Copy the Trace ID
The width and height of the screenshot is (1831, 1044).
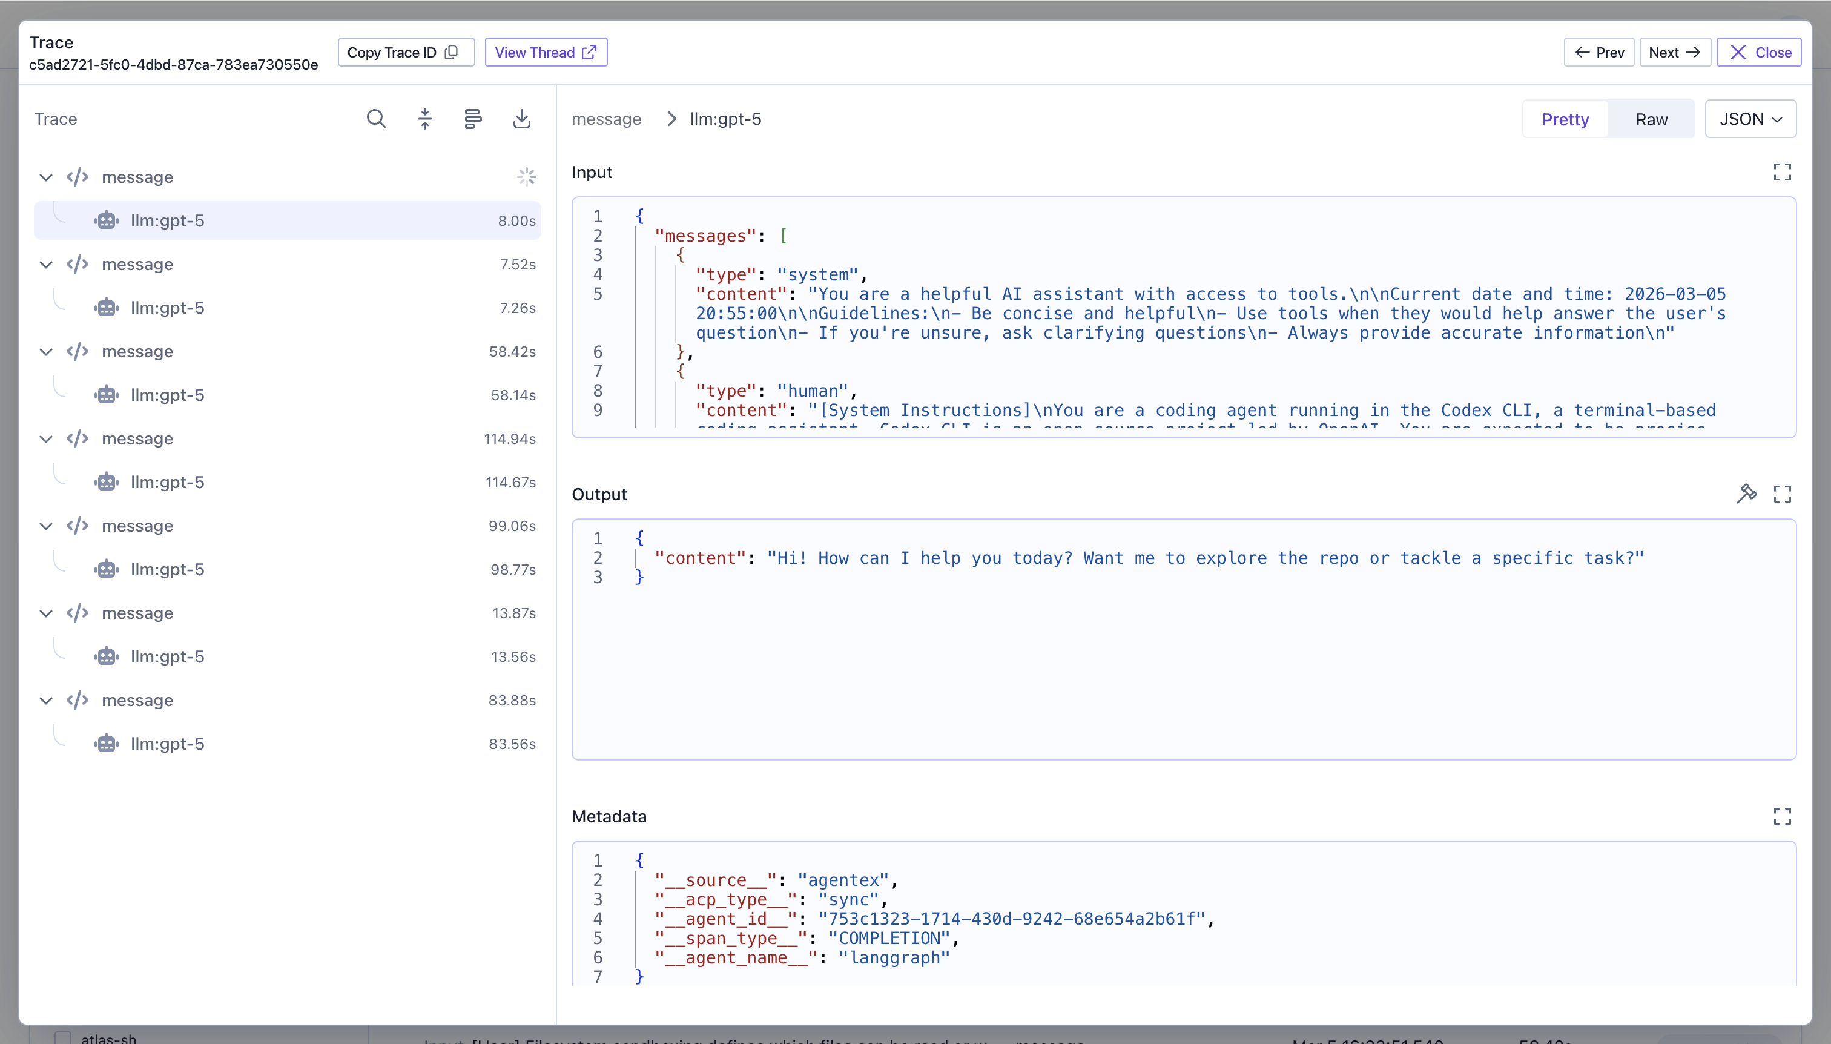[406, 52]
